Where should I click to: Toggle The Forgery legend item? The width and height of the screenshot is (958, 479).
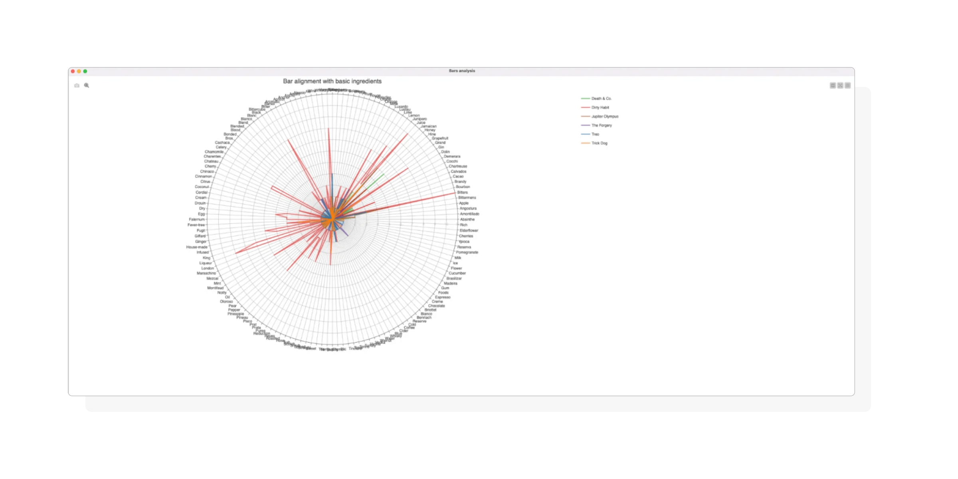click(x=602, y=125)
